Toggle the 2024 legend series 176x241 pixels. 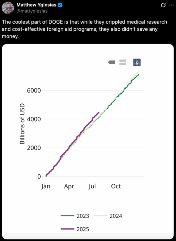(108, 216)
